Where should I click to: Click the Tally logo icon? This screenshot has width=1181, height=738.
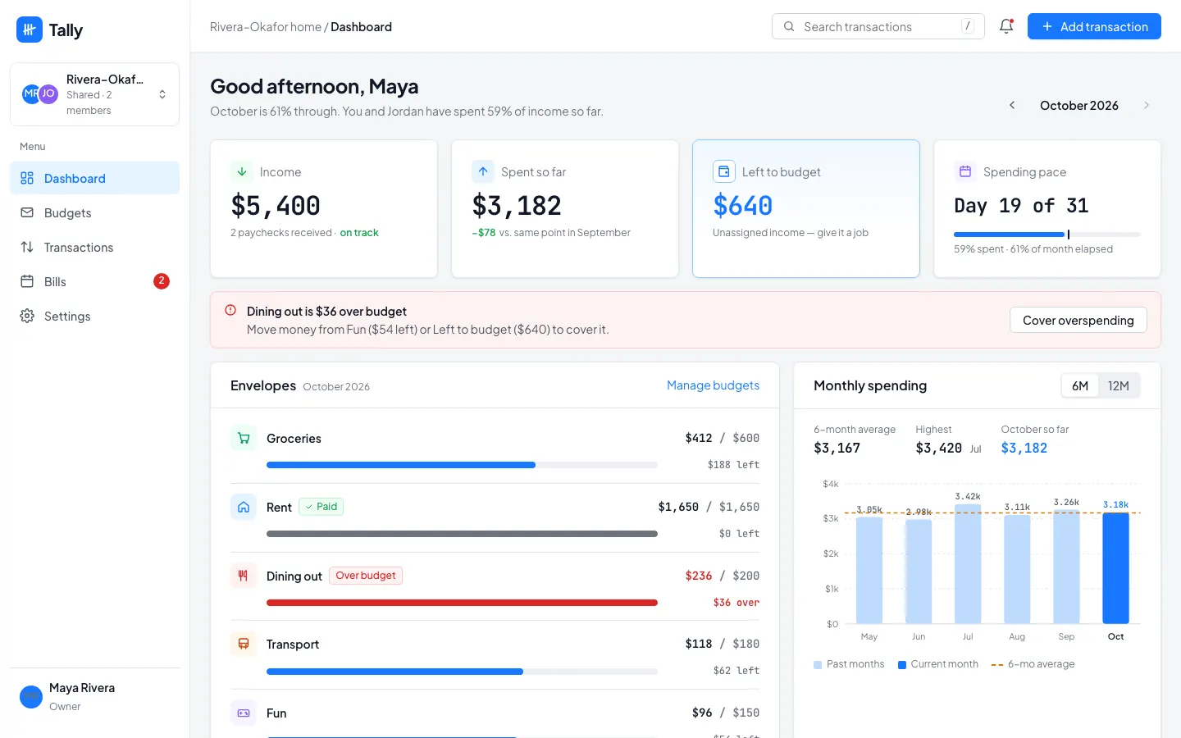[30, 30]
